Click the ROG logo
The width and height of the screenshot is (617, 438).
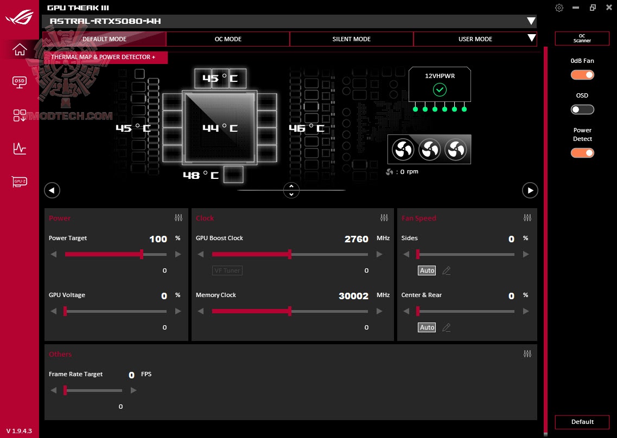coord(20,17)
